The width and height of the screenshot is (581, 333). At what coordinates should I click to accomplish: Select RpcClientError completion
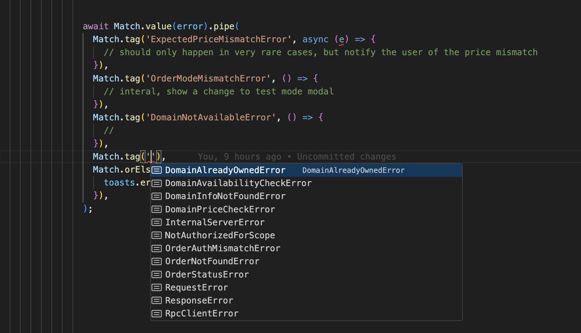[306, 314]
